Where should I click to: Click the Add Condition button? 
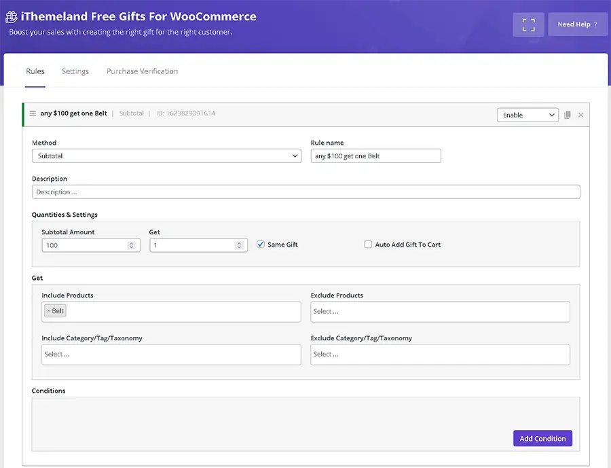(x=542, y=438)
